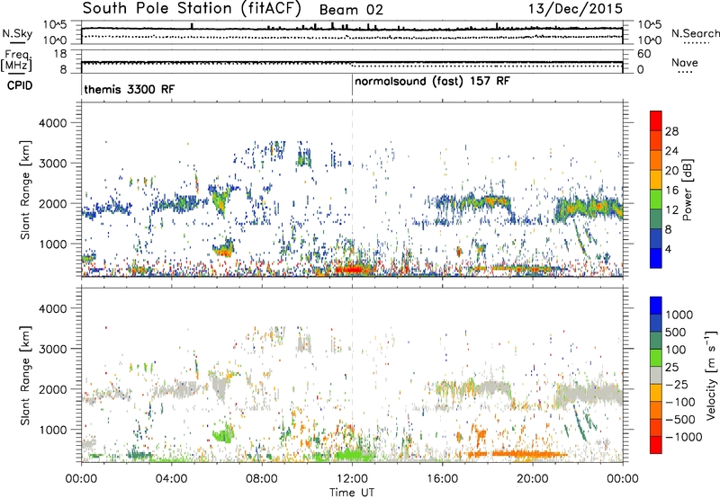The height and width of the screenshot is (498, 720).
Task: Click the '18' frequency axis tick
Action: (60, 54)
